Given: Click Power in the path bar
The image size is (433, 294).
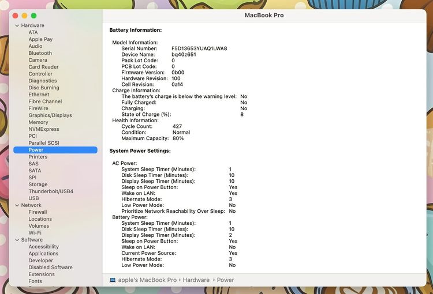Looking at the screenshot, I should point(225,280).
